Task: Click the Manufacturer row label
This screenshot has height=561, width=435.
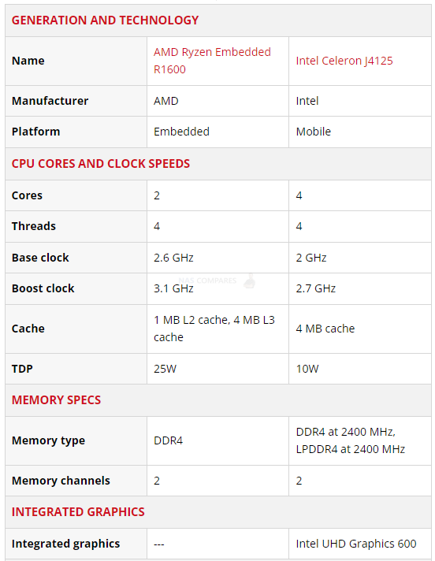Action: pos(50,101)
